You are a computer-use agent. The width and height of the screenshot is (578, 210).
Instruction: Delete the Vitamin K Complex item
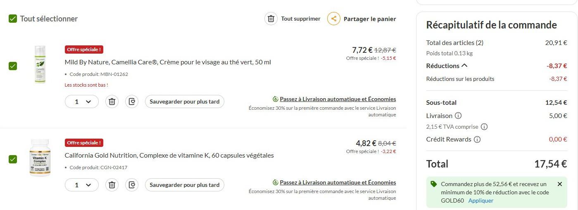click(112, 185)
